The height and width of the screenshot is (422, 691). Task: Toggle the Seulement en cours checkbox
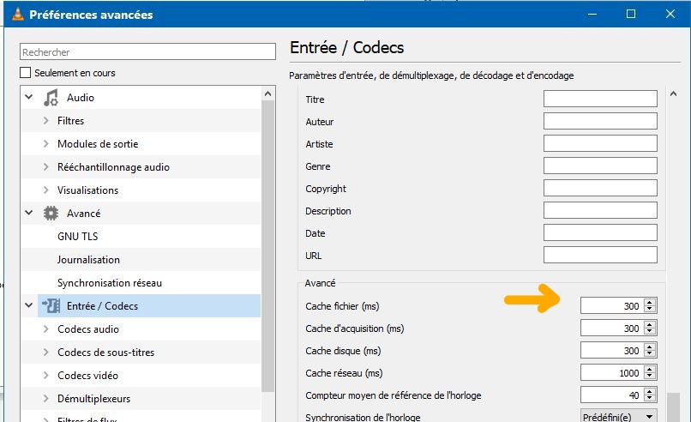tap(26, 73)
